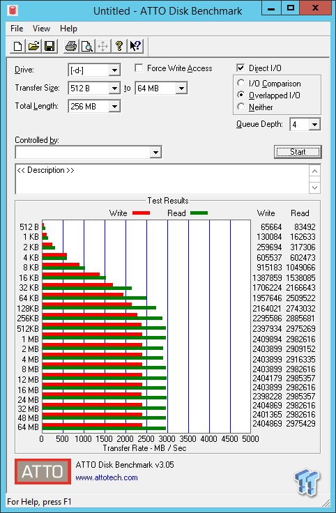This screenshot has width=336, height=513.
Task: Click inside the Description text box
Action: [x=162, y=179]
